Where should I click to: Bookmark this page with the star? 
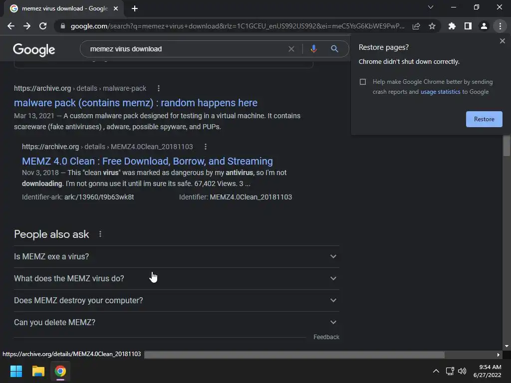[x=432, y=26]
